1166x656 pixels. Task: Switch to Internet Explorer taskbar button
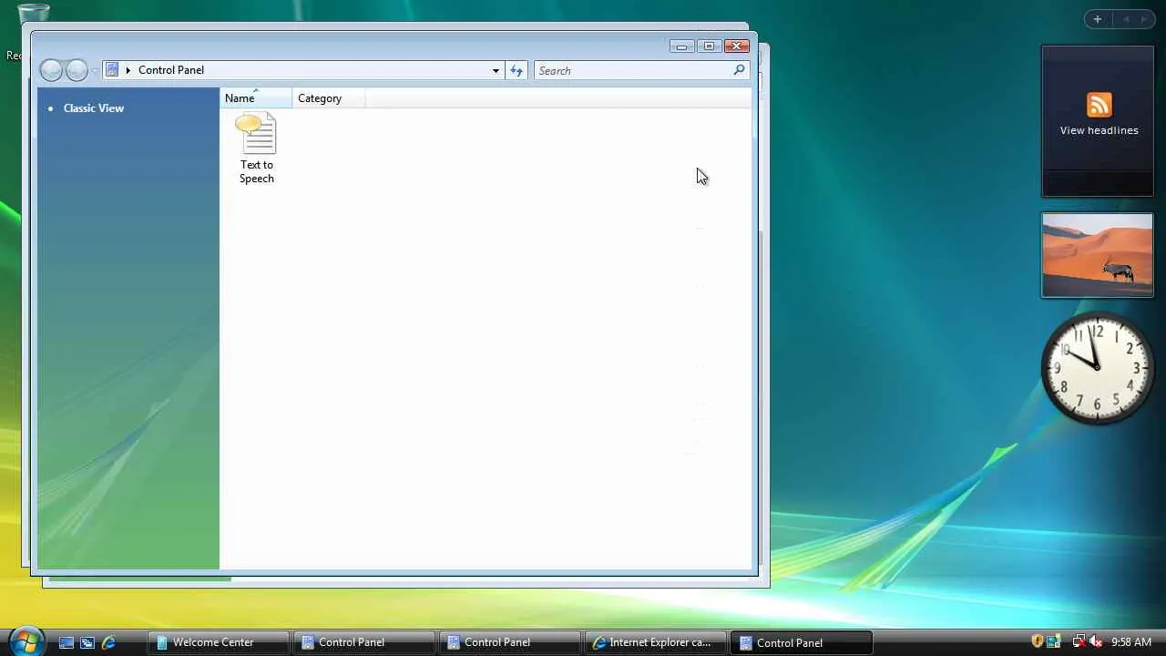[x=656, y=642]
